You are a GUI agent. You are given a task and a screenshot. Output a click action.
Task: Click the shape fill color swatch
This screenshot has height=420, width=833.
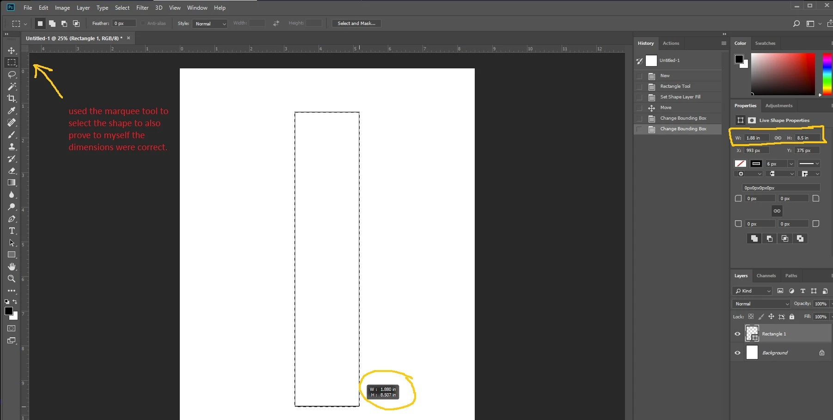click(x=740, y=164)
